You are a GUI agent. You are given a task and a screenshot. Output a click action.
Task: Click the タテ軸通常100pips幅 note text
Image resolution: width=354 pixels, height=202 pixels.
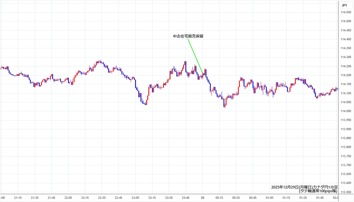coord(318,191)
